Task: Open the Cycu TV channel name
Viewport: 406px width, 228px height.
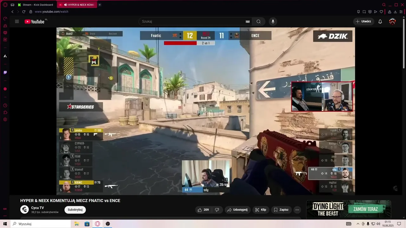Action: coord(37,208)
